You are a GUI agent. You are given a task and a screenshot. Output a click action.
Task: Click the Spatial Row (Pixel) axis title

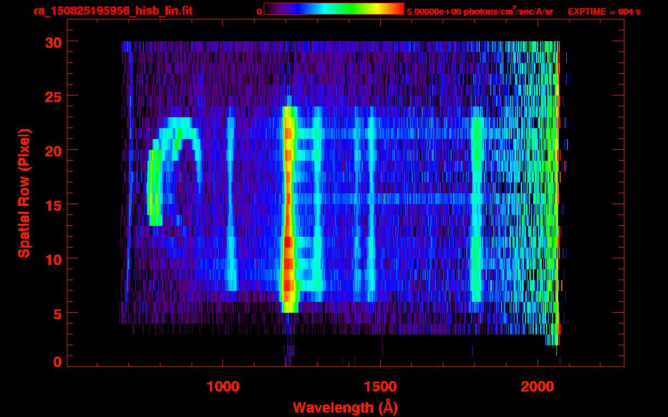tap(24, 193)
